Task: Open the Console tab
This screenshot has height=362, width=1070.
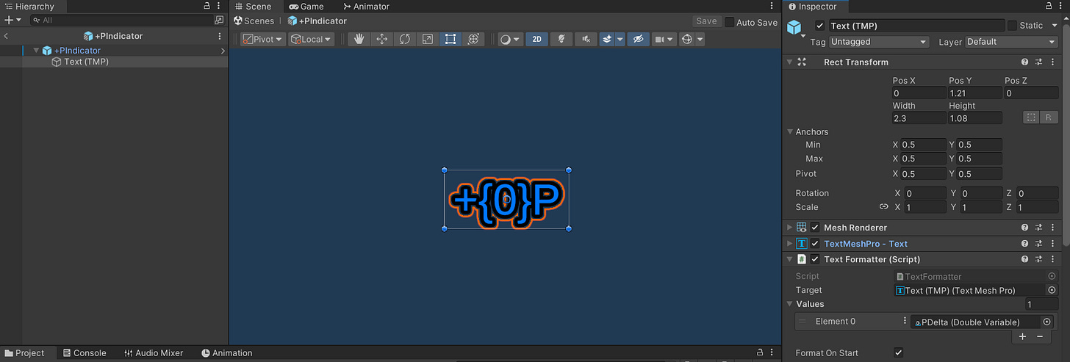Action: pyautogui.click(x=84, y=353)
